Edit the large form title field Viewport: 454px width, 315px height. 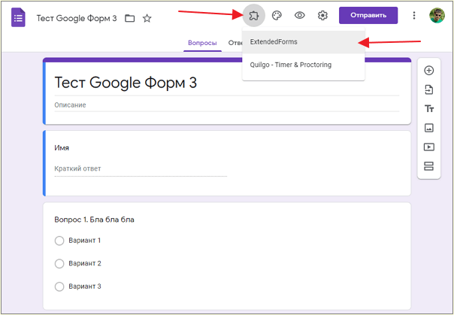click(x=227, y=83)
